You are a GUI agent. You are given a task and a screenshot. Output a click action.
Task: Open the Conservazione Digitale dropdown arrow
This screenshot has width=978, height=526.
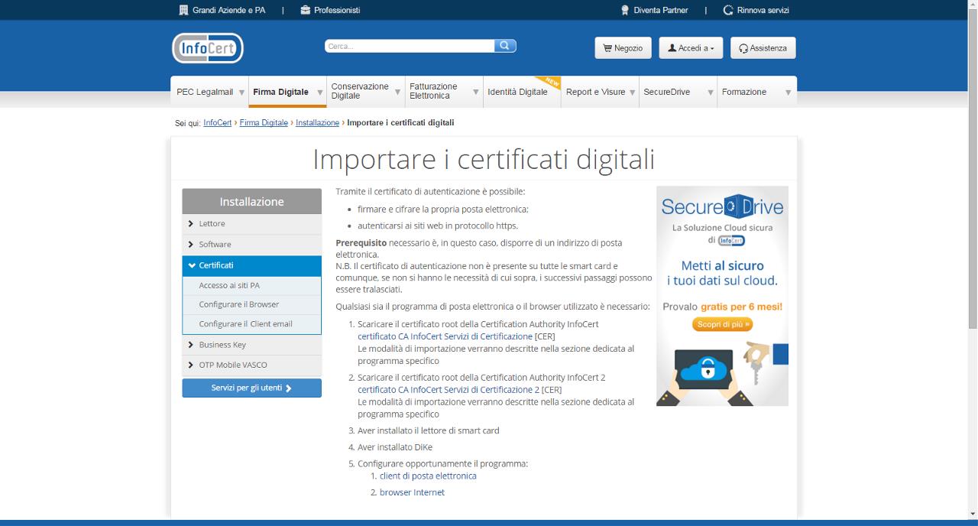coord(397,93)
